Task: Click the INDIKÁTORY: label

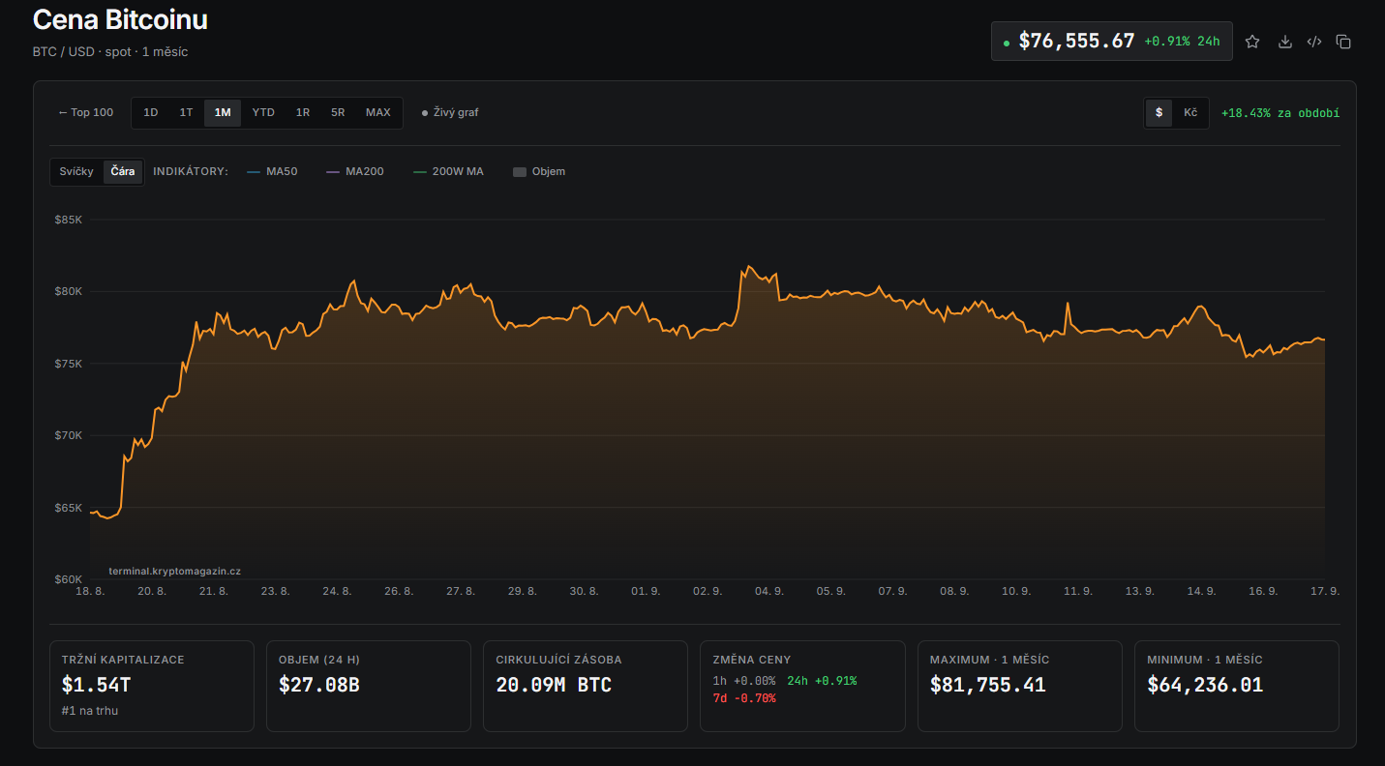Action: (x=191, y=171)
